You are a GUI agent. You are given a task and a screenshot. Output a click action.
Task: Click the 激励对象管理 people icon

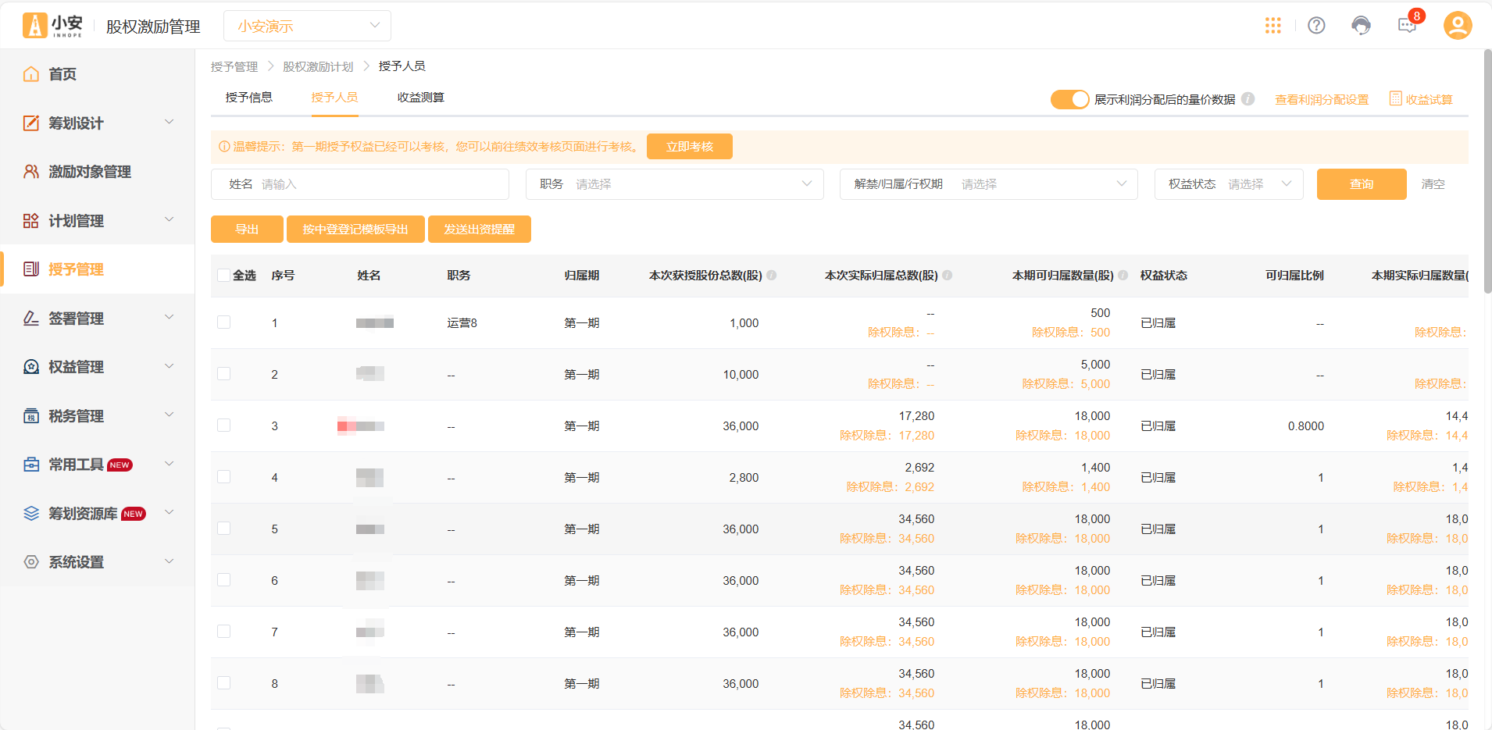[x=31, y=172]
